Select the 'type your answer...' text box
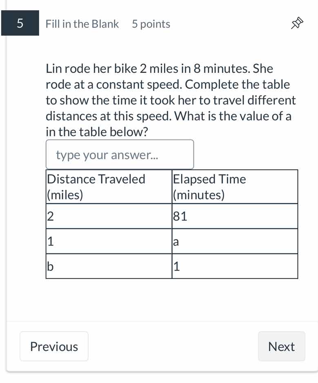The width and height of the screenshot is (318, 383). click(x=120, y=154)
